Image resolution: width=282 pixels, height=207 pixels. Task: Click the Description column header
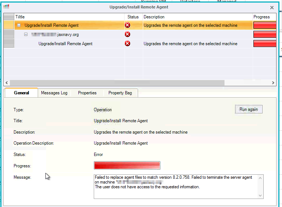tap(198, 17)
